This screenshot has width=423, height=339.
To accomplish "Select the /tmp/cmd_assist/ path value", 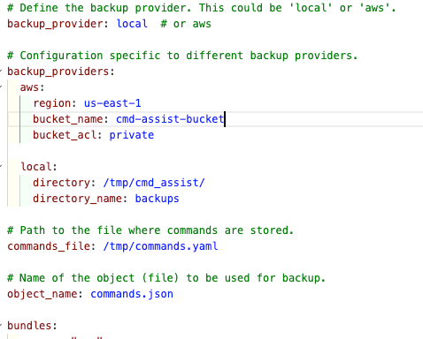I will tap(154, 183).
